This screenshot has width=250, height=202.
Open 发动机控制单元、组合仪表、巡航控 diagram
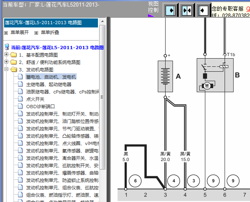pos(62,188)
